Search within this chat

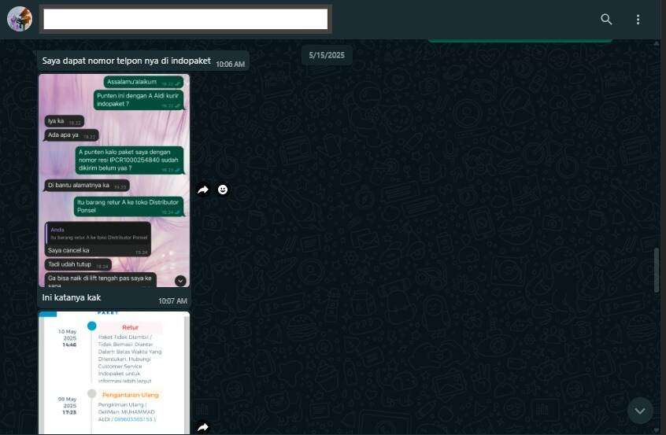[x=606, y=19]
